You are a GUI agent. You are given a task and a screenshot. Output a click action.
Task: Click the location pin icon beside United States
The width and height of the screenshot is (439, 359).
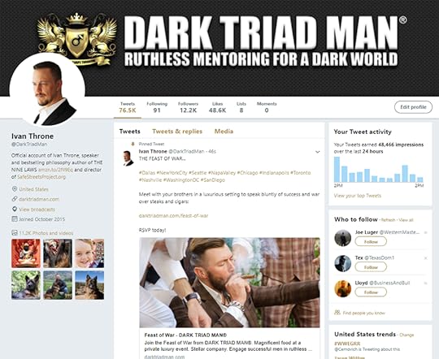(15, 189)
